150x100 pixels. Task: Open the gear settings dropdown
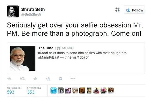(117, 10)
